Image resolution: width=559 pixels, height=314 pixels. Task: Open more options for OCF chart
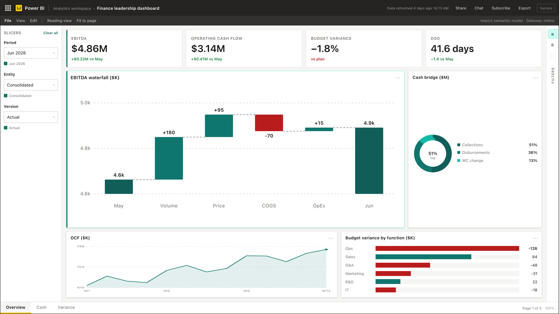(x=331, y=238)
